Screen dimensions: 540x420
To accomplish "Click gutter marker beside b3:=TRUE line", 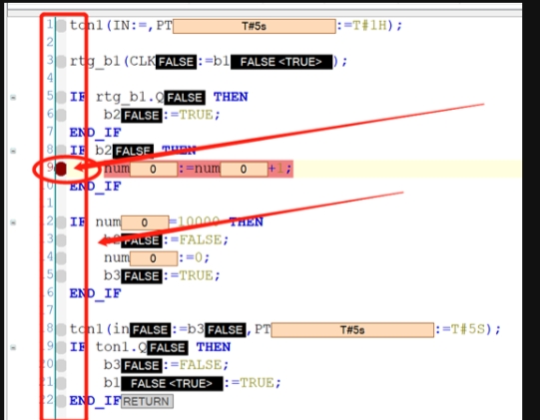I will pyautogui.click(x=61, y=276).
